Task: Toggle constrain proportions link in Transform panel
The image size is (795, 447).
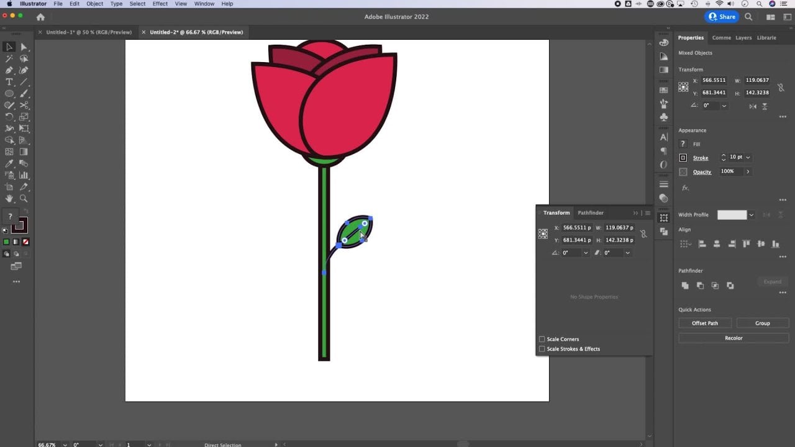Action: point(643,234)
